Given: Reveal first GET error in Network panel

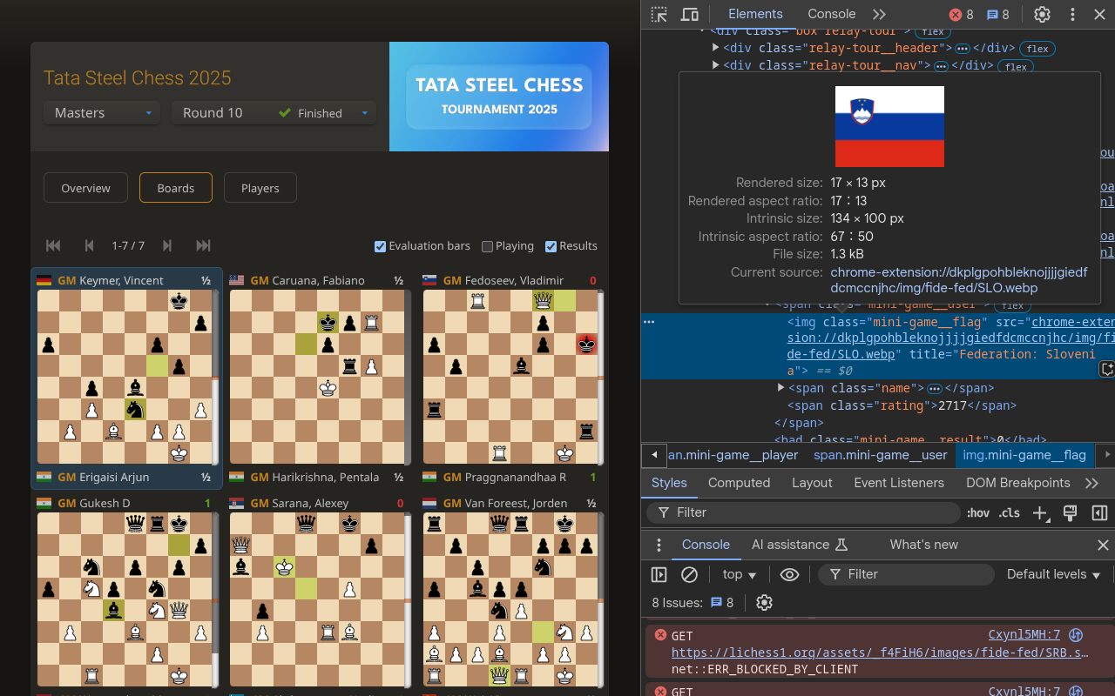Looking at the screenshot, I should (x=1076, y=635).
